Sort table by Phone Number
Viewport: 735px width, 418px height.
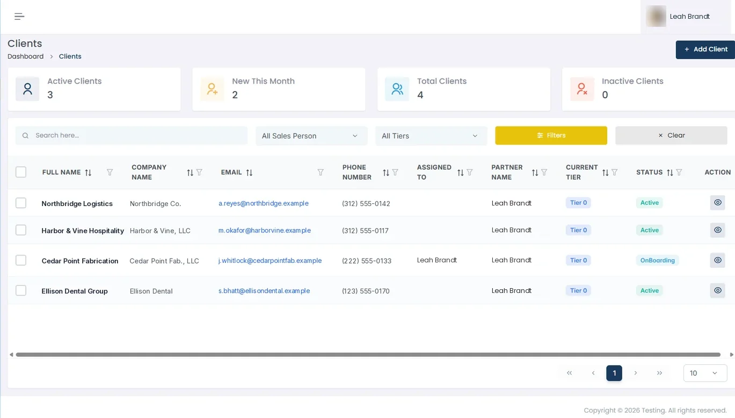[386, 173]
